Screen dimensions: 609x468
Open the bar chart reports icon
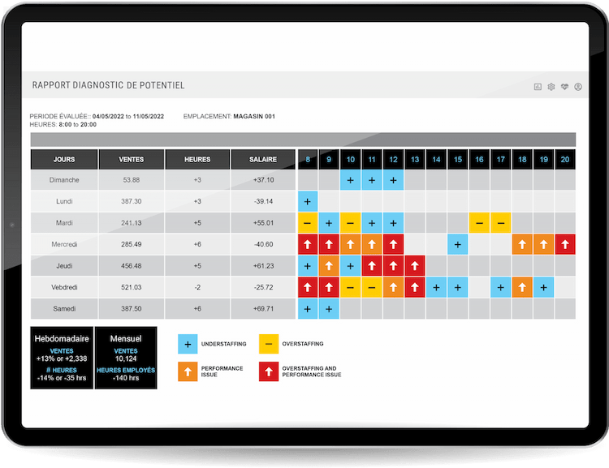tap(538, 87)
